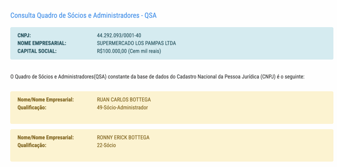Click the sentence describing the QSA database
The image size is (337, 167).
[x=158, y=77]
